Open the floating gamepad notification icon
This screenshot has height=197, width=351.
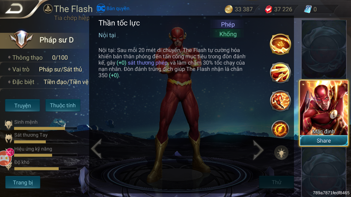click(x=5, y=157)
